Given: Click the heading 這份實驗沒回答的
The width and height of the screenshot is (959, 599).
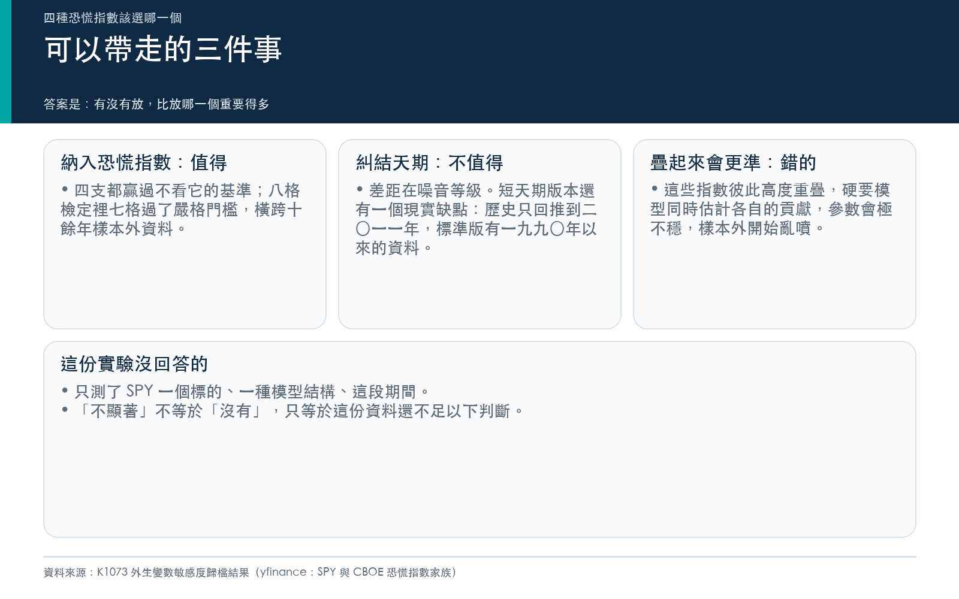Looking at the screenshot, I should click(134, 364).
